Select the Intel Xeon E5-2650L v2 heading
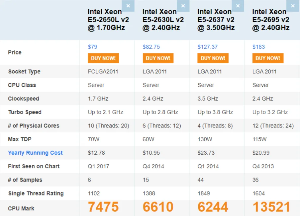This screenshot has height=216, width=300. 108,20
